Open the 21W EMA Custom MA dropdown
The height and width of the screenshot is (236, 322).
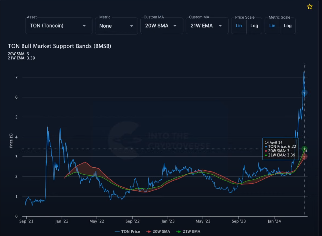click(207, 26)
